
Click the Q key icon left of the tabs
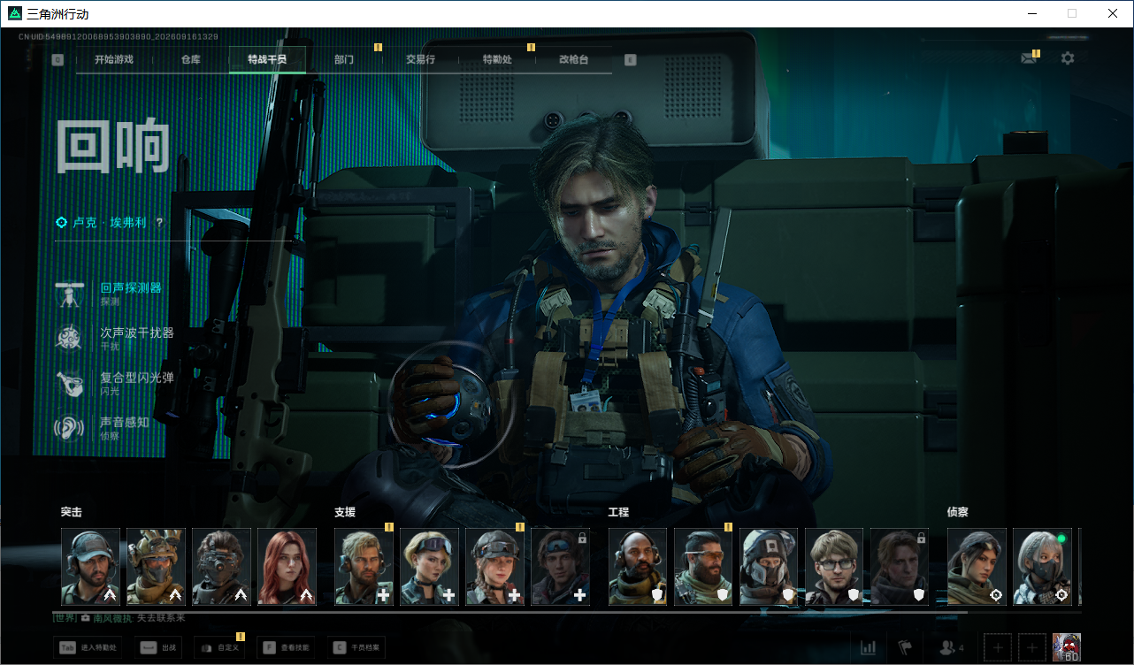pos(57,60)
